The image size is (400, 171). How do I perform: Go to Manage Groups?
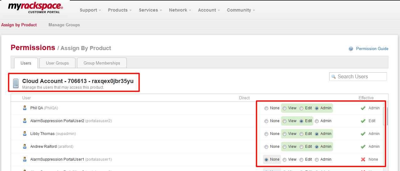point(64,25)
